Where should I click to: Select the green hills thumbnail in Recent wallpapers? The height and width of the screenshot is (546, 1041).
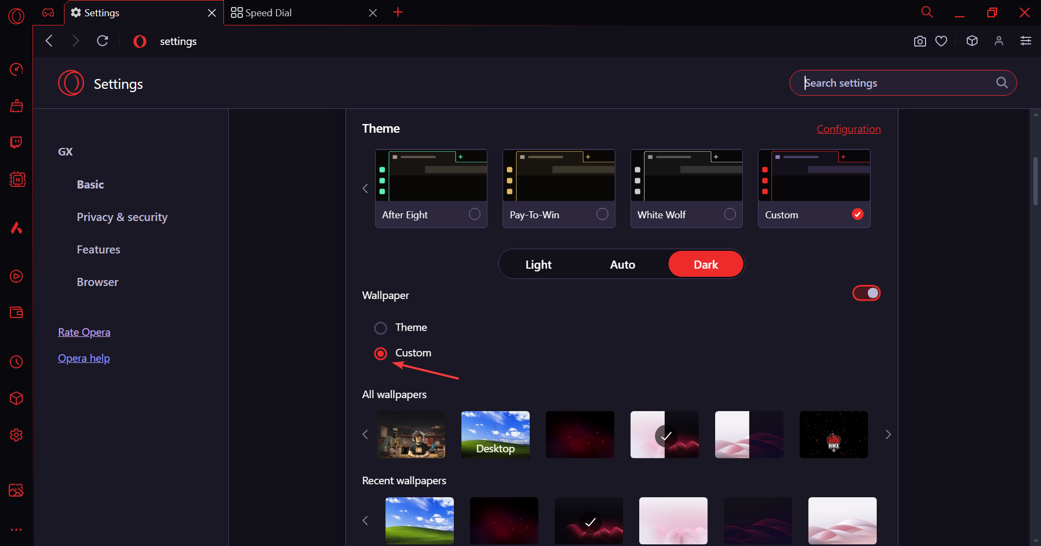[x=420, y=521]
